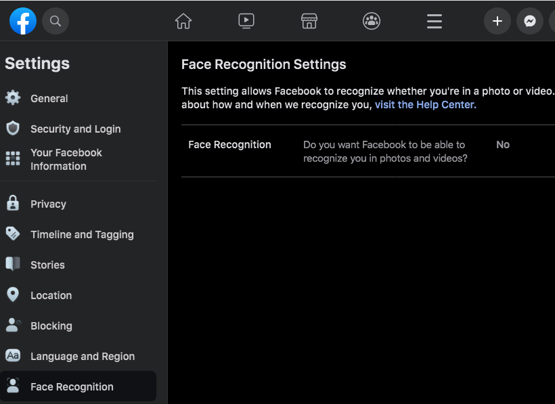Open General settings
The width and height of the screenshot is (555, 404).
(x=49, y=98)
